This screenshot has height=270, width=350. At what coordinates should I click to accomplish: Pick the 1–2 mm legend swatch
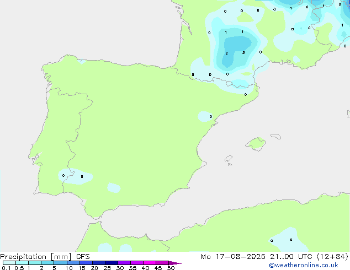(35, 263)
